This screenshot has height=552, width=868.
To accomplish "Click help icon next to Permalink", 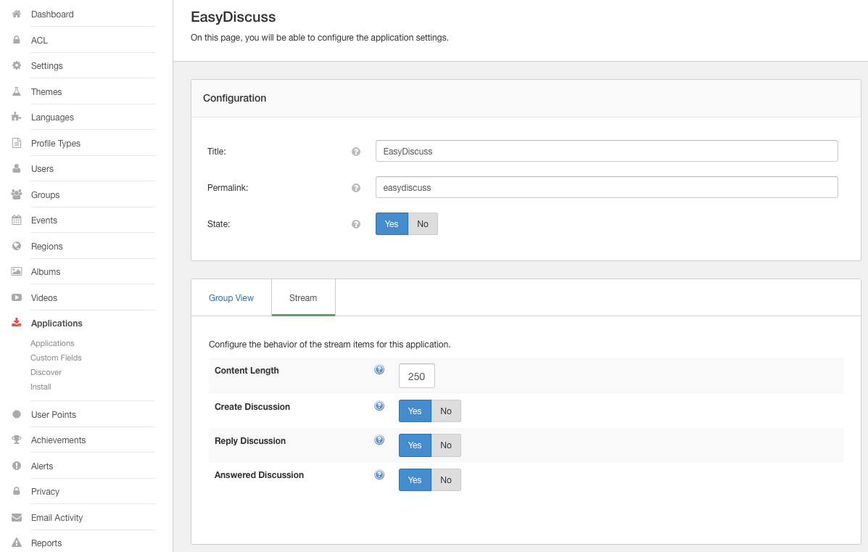I will (x=356, y=188).
